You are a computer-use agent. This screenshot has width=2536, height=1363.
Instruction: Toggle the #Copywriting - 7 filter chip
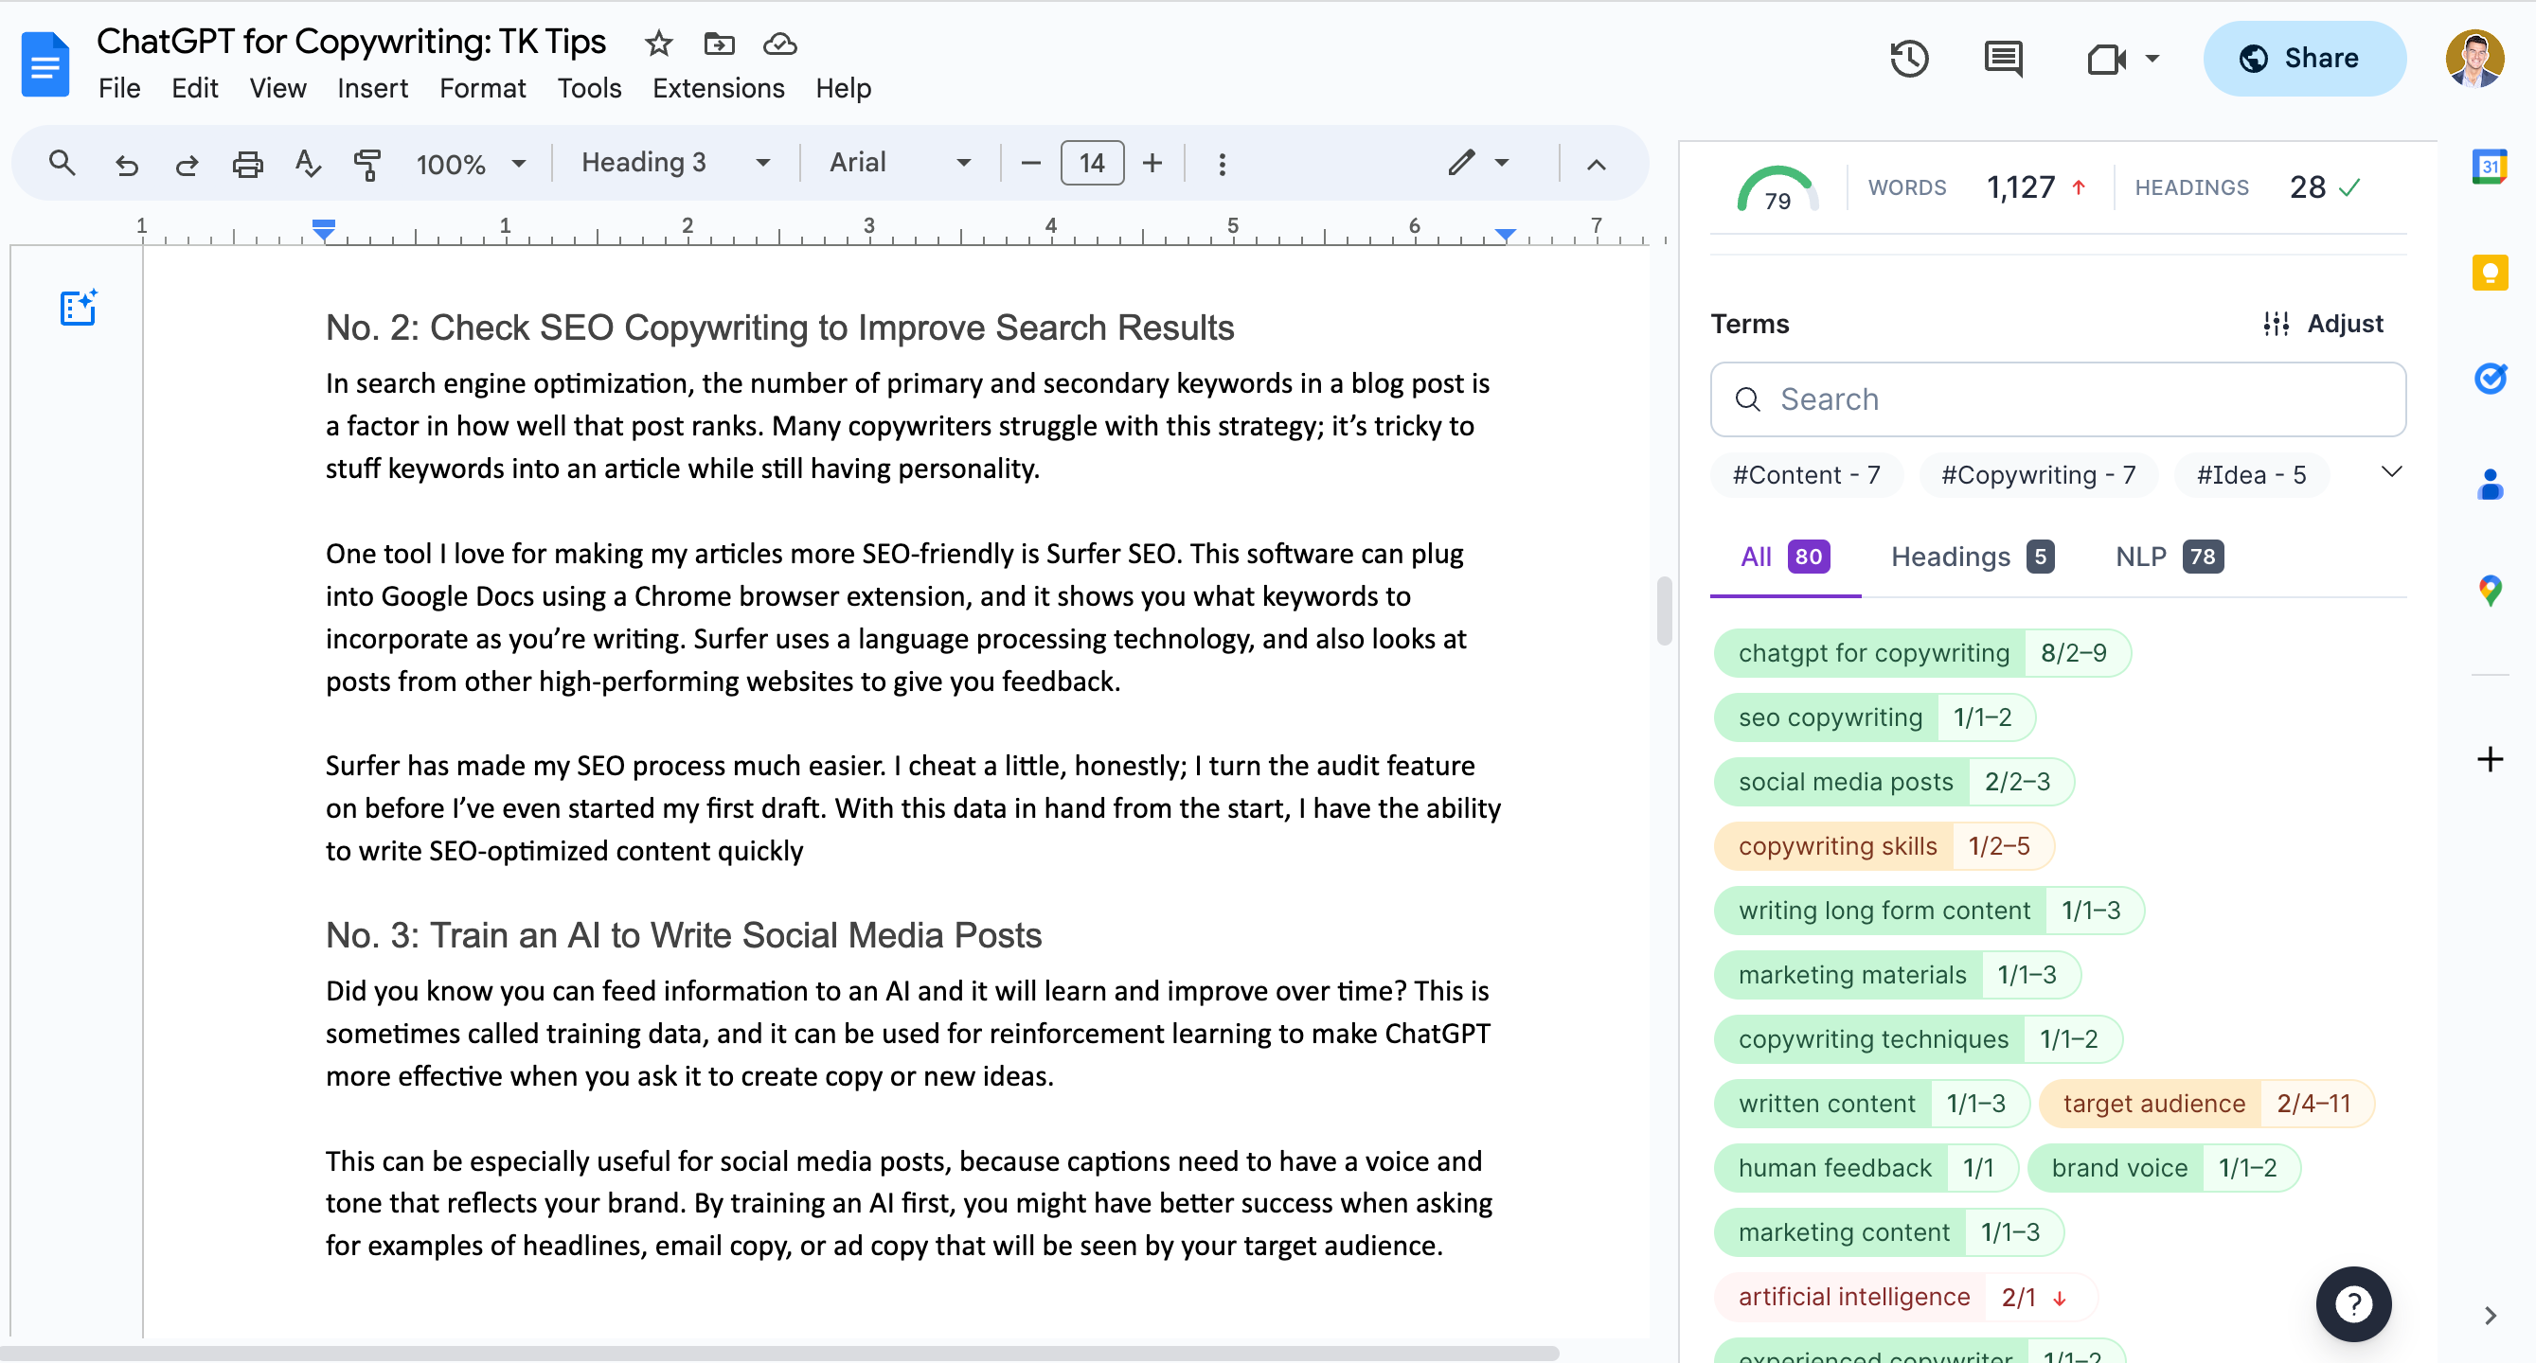2037,475
